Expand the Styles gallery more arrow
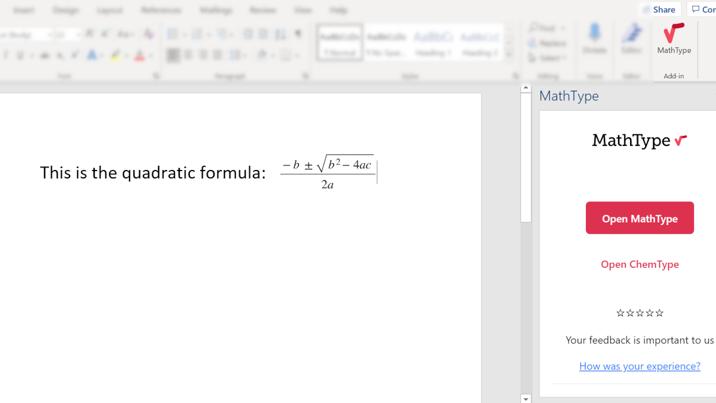Screen dimensions: 716x403 [509, 55]
